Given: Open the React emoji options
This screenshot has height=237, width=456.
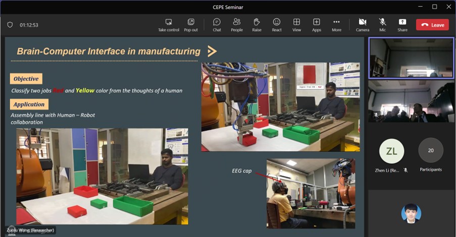Looking at the screenshot, I should 277,22.
